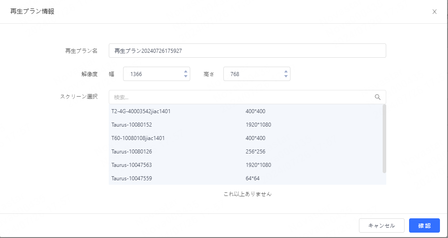This screenshot has width=448, height=238.
Task: Choose screen T60-10080108jiac1401
Action: point(138,138)
